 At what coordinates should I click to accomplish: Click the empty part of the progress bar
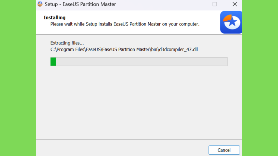tap(141, 61)
